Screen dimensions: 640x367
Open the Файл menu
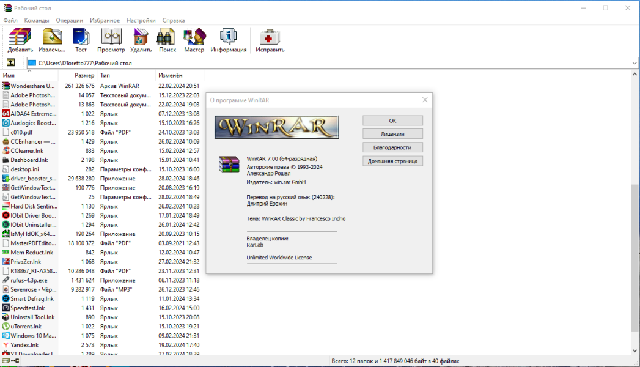click(x=10, y=20)
